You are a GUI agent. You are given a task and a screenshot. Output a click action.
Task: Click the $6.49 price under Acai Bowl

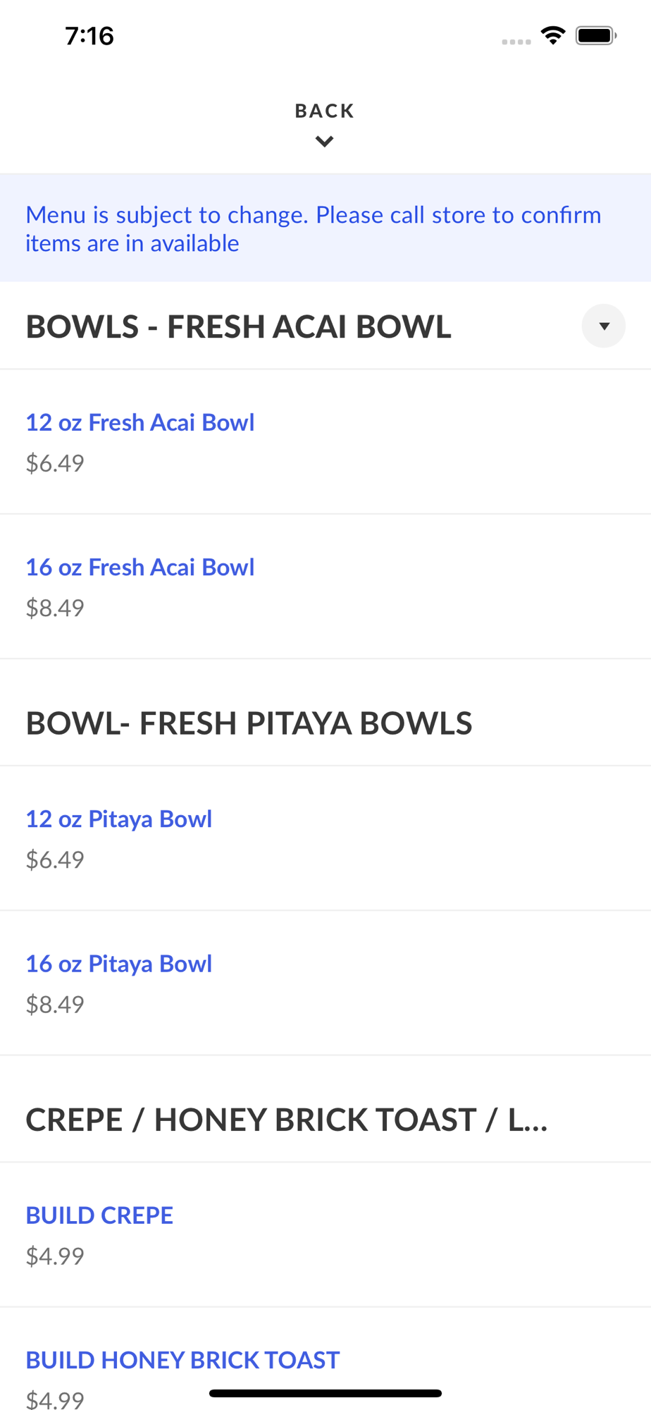[55, 463]
